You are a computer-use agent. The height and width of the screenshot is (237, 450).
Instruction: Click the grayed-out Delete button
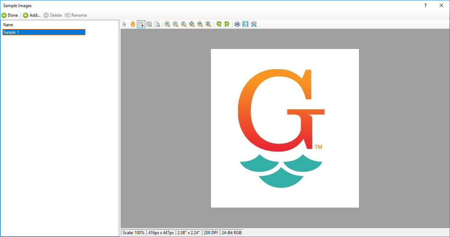point(53,15)
